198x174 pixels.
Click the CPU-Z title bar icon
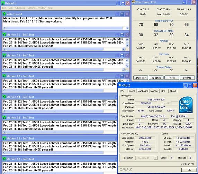pos(120,85)
